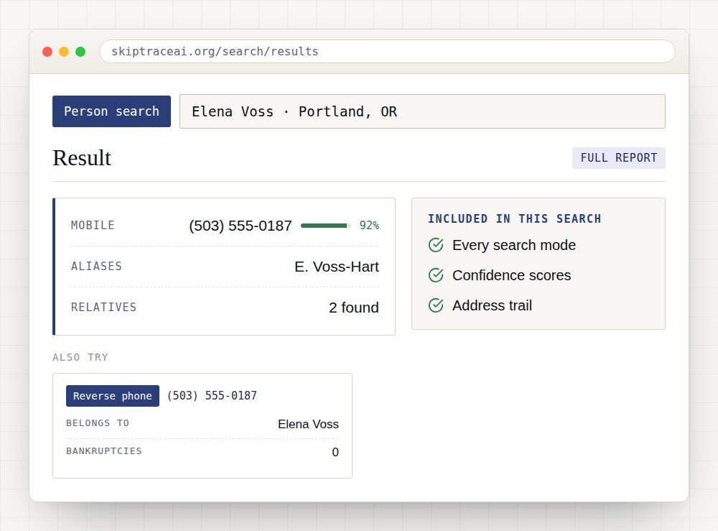Click the checkmark icon beside Confidence scores
The height and width of the screenshot is (531, 718).
point(436,275)
